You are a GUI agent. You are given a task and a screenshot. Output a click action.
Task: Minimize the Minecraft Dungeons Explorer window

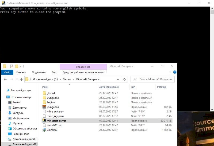152,66
